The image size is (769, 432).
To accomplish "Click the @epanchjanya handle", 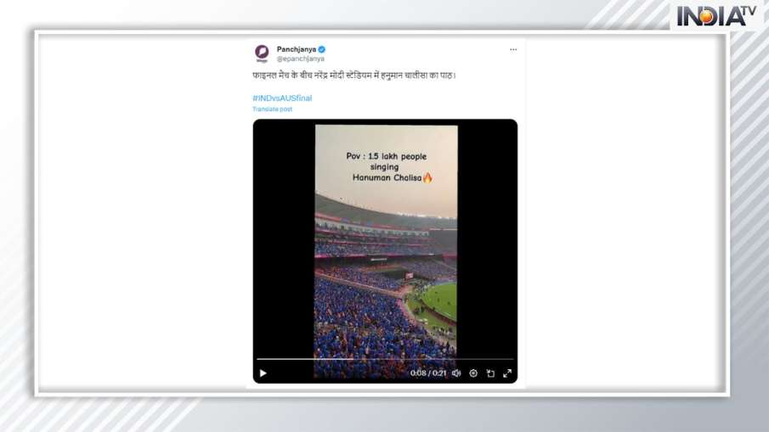I will click(x=300, y=59).
